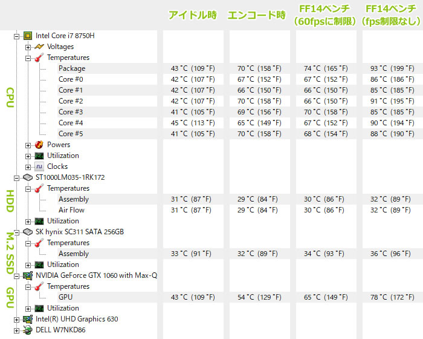
Task: Select Assembly under ST1000LM035-1RK172
Action: coord(74,199)
